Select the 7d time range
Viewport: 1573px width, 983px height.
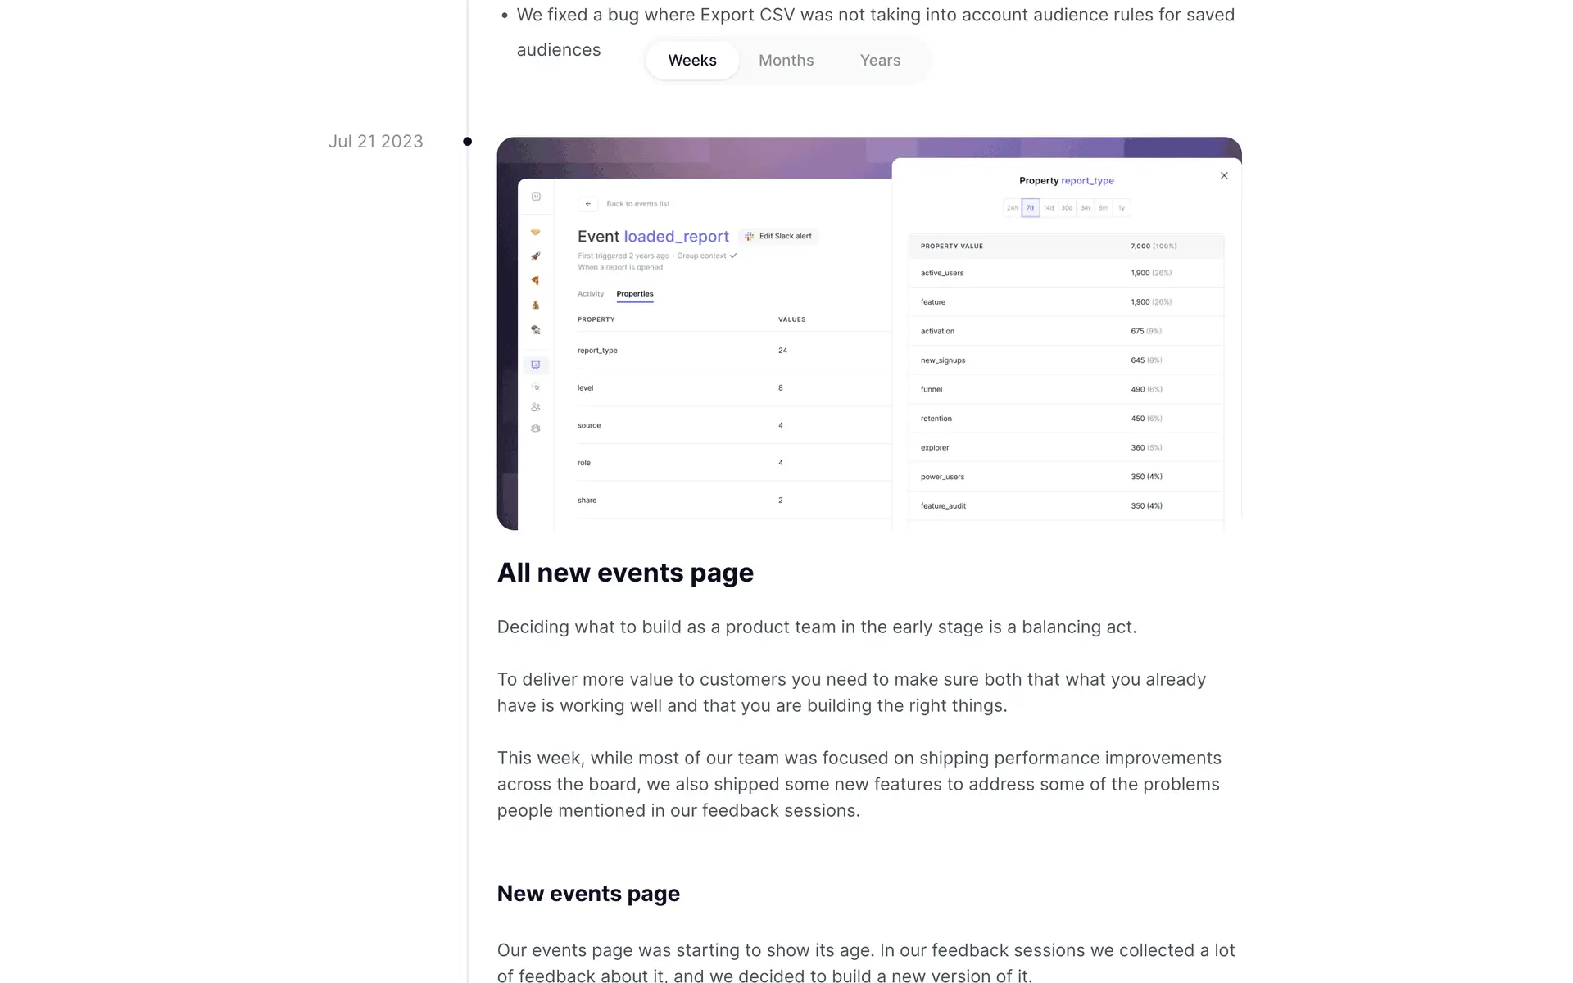[1030, 208]
